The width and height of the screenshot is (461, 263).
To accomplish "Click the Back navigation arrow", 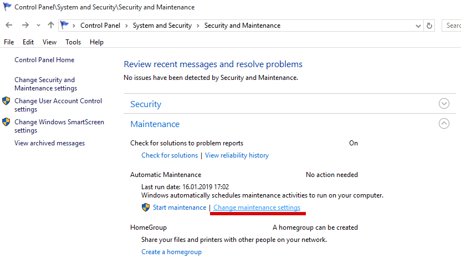I will 9,26.
